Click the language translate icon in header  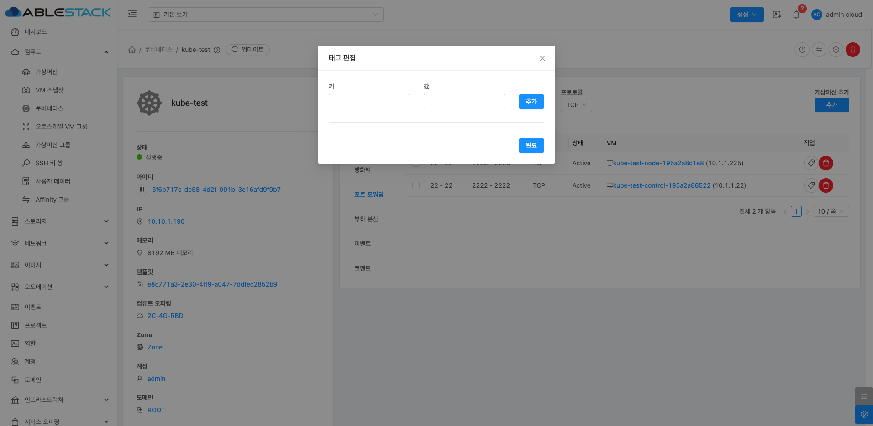click(777, 15)
